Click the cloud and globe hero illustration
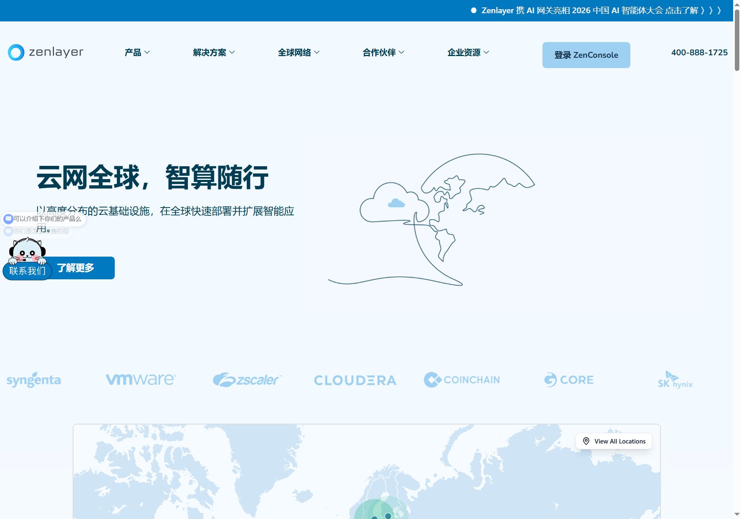The image size is (741, 519). (431, 219)
